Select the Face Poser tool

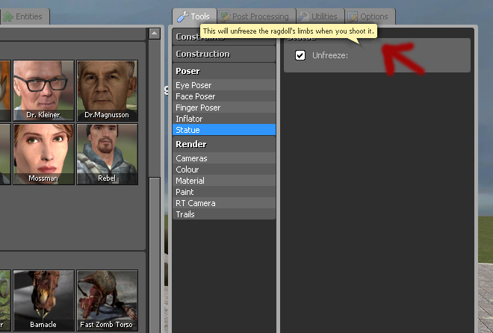click(224, 96)
